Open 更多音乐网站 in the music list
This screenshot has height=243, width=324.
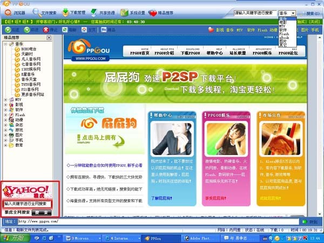coord(32,94)
